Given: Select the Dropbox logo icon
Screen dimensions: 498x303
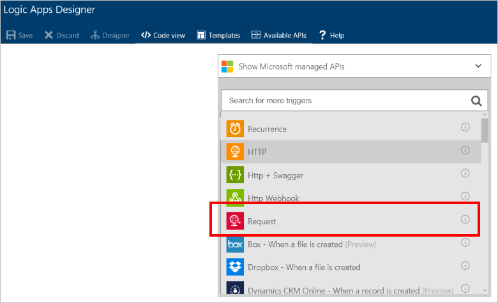Looking at the screenshot, I should (235, 267).
